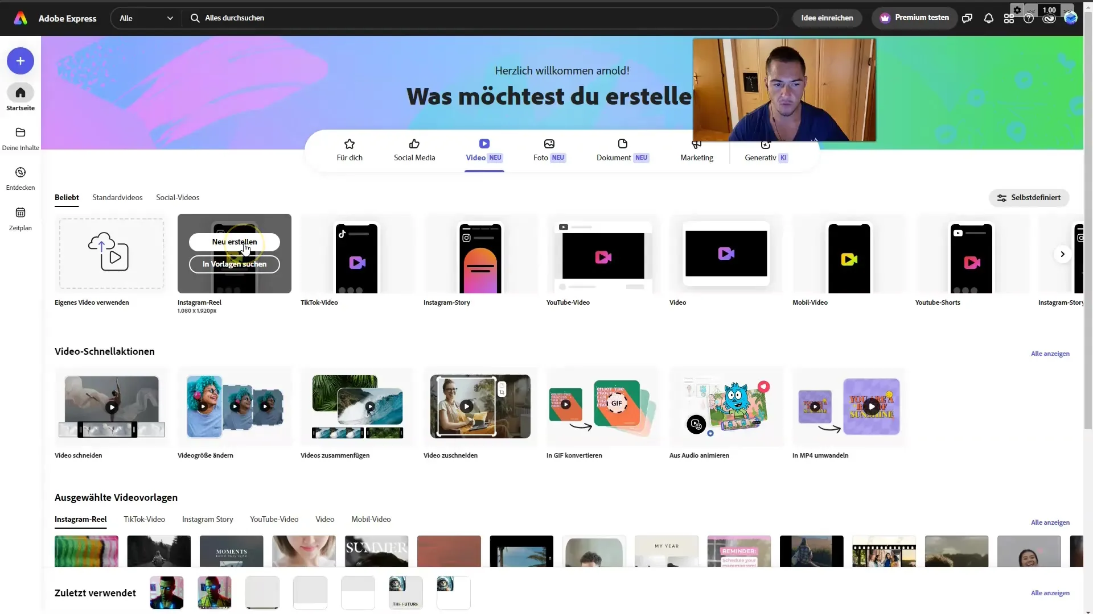Open the SUMMER video template
Screen dimensions: 1093x614
click(x=376, y=551)
